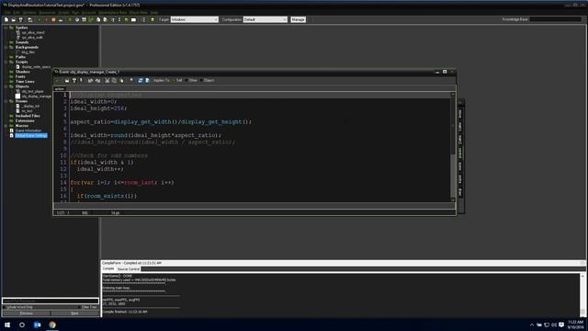Screen dimensions: 588x331
Task: Click the compile output vertical scrollbar
Action: pyautogui.click(x=582, y=295)
